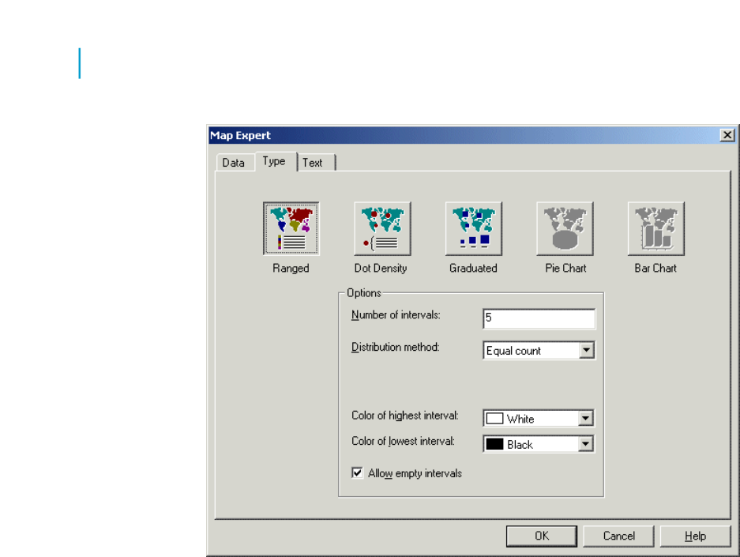Click the Equal count value text
Viewport: 740px width, 557px height.
[x=513, y=351]
